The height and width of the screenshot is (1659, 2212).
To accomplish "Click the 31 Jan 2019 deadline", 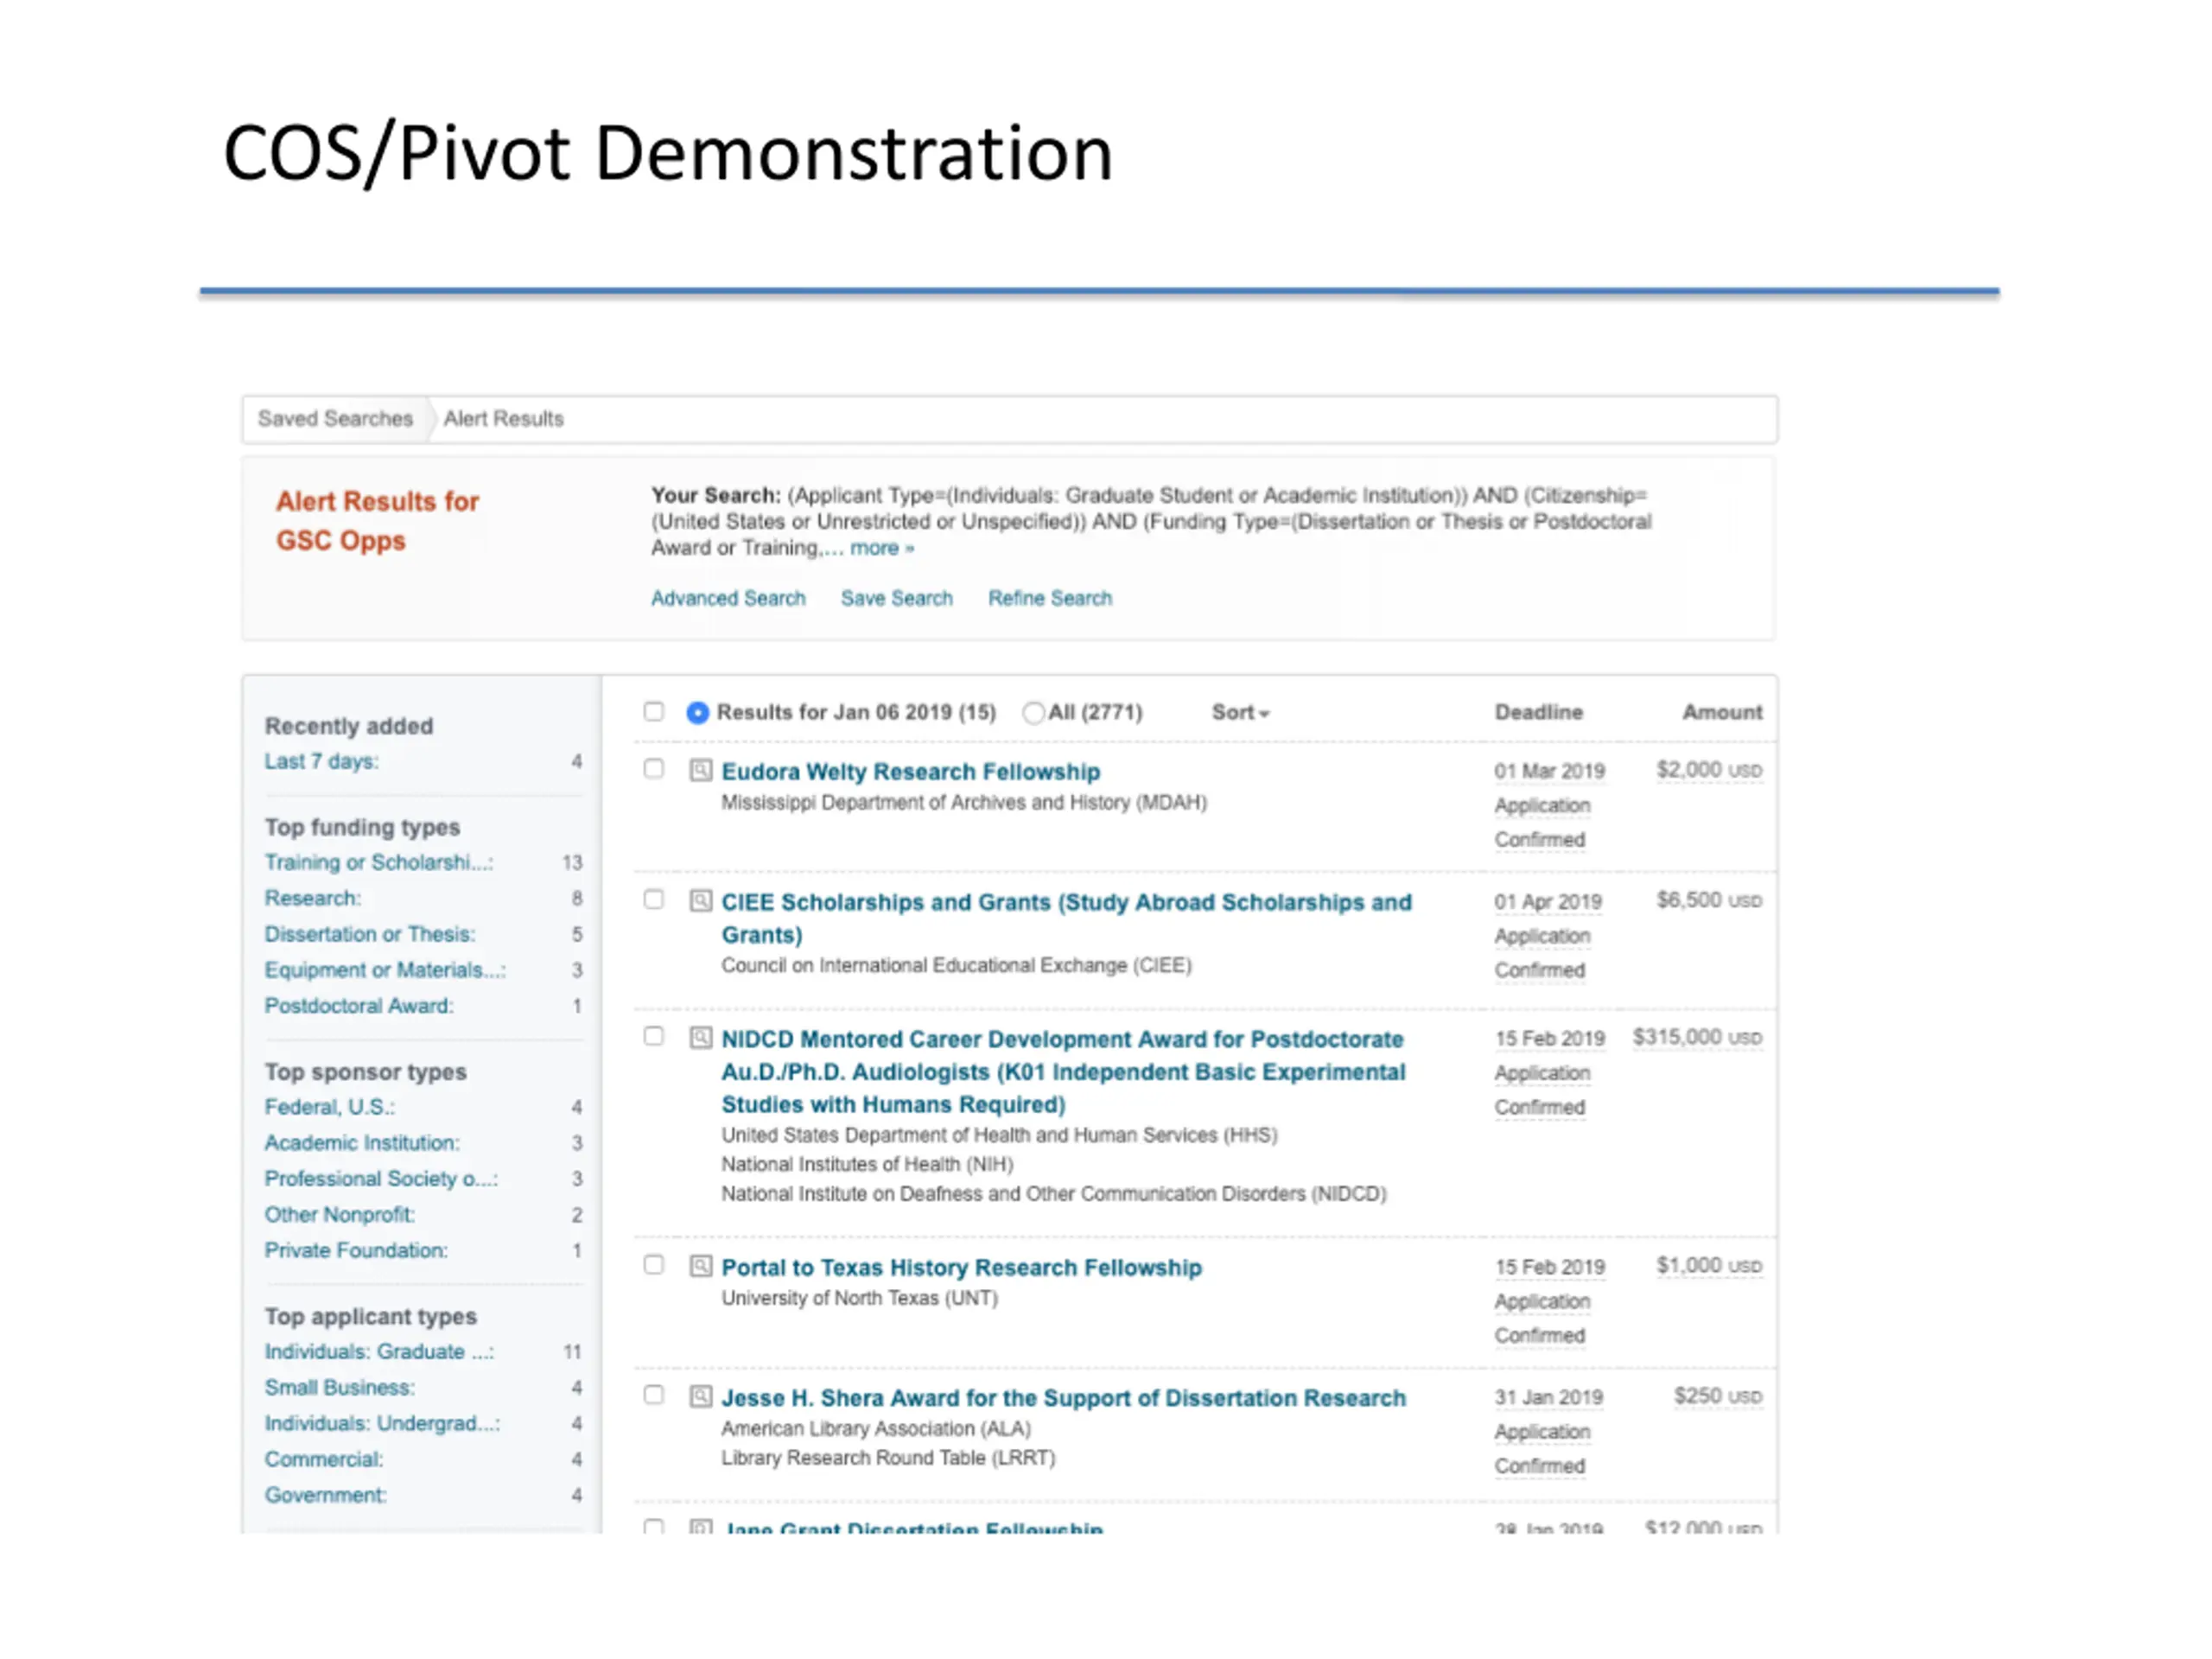I will (1548, 1397).
